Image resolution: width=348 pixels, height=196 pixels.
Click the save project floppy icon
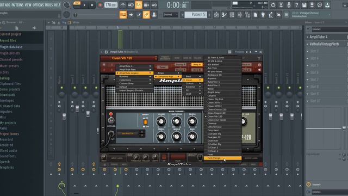pos(304,5)
